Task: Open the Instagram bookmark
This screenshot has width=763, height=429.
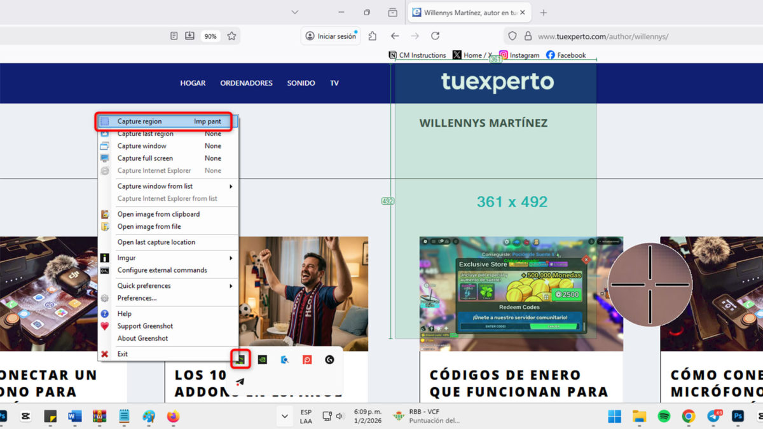Action: coord(519,55)
